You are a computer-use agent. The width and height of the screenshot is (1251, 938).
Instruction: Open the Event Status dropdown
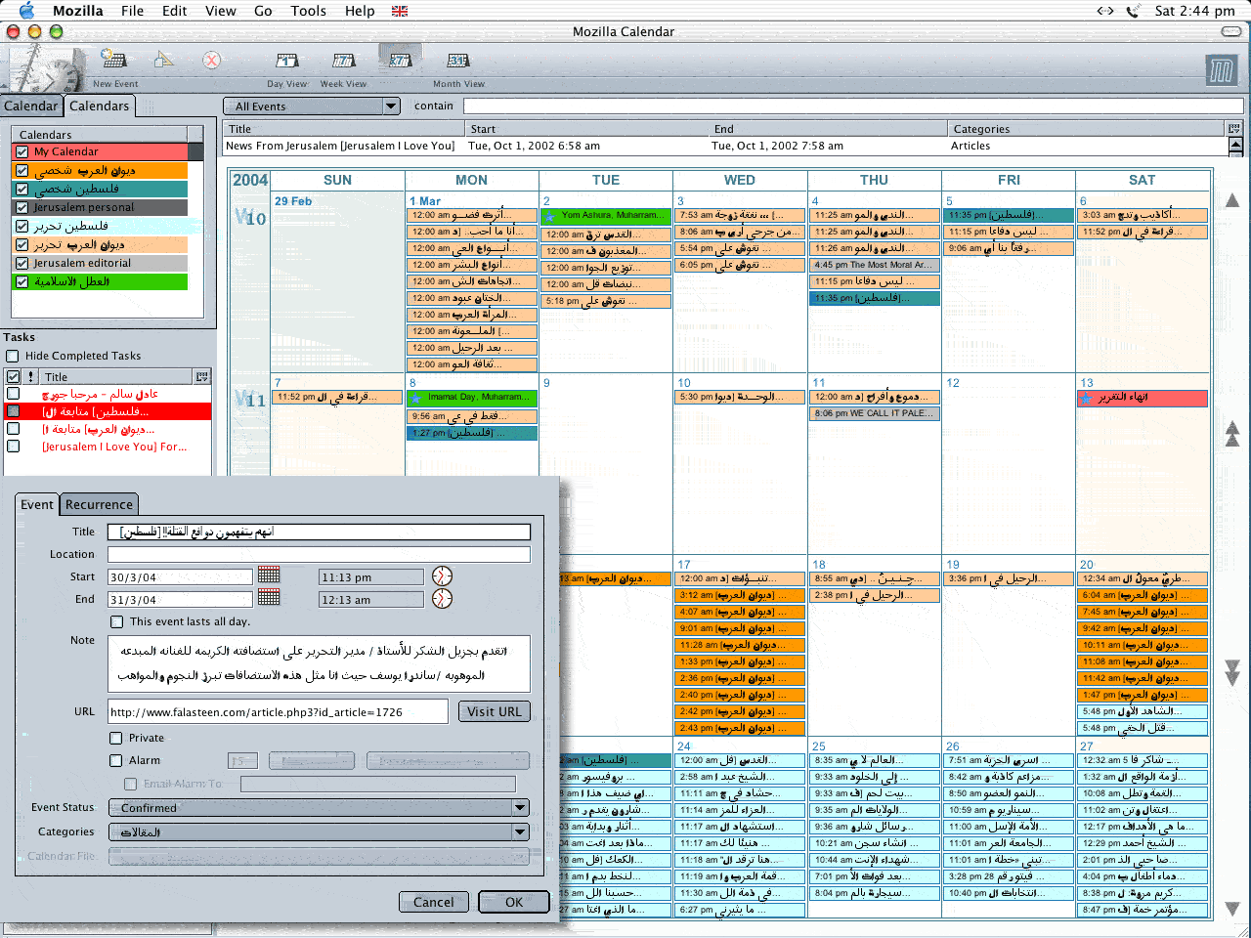[x=520, y=808]
